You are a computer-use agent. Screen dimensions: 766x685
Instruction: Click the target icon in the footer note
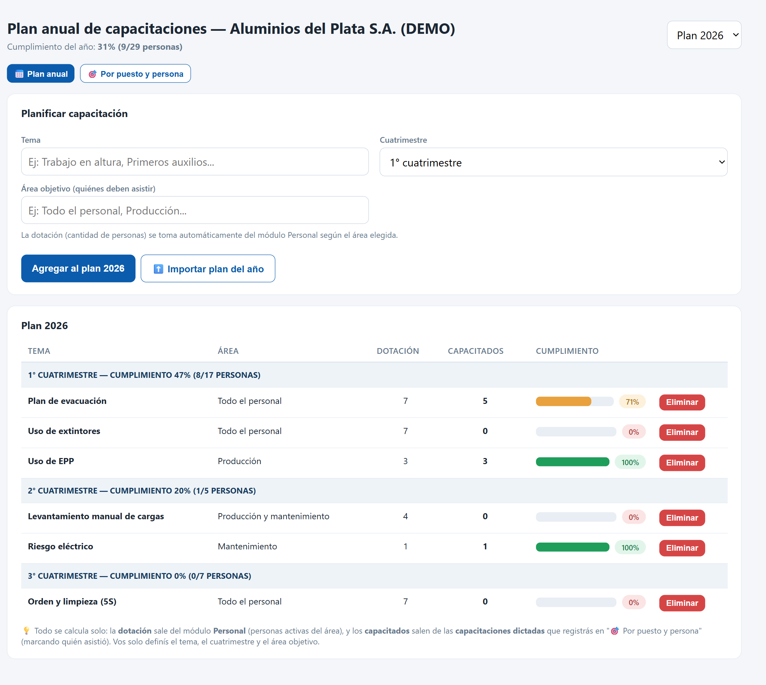click(615, 631)
